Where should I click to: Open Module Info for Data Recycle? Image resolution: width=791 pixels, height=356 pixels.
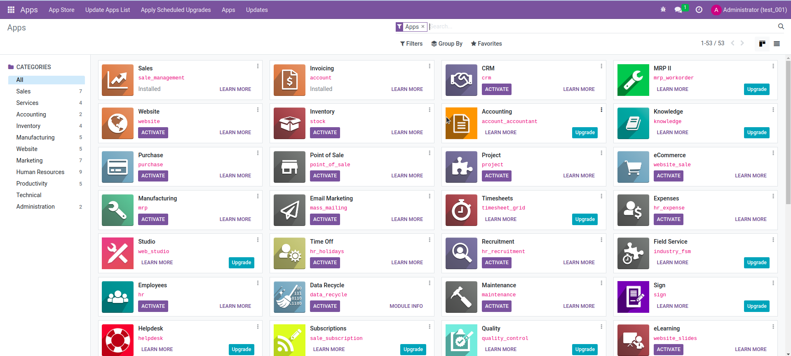(x=406, y=306)
